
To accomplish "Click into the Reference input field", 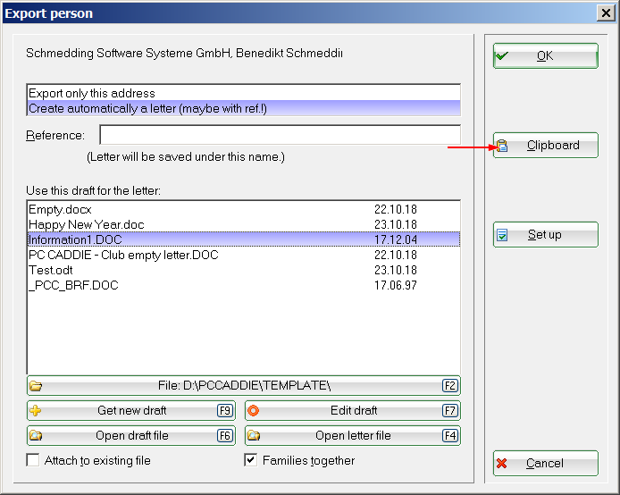I will point(279,135).
